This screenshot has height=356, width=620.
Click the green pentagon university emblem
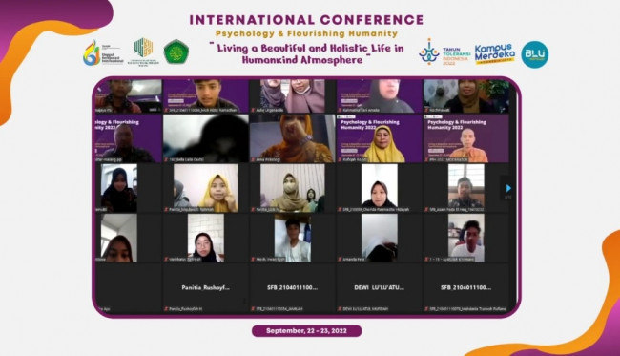tap(176, 52)
